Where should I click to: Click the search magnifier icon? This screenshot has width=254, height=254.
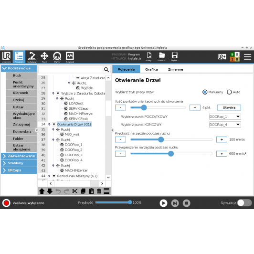[106, 70]
